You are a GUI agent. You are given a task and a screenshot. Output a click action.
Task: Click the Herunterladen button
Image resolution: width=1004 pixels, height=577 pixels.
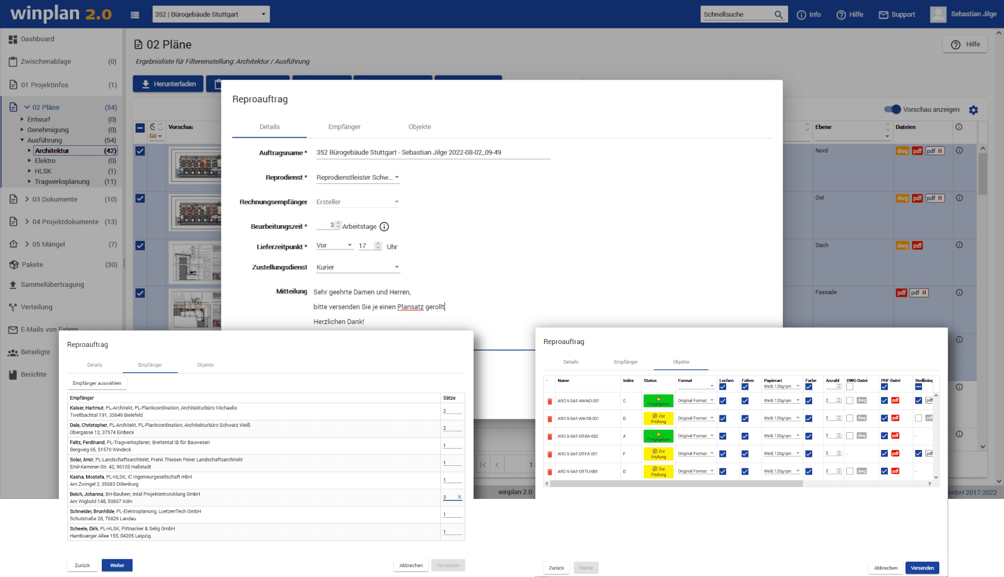[168, 84]
